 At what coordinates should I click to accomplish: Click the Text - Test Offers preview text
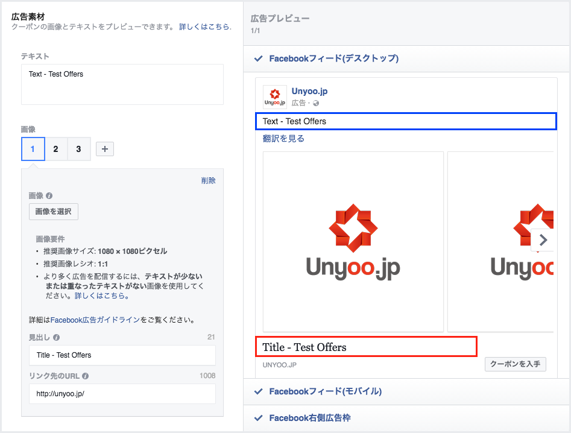click(294, 121)
